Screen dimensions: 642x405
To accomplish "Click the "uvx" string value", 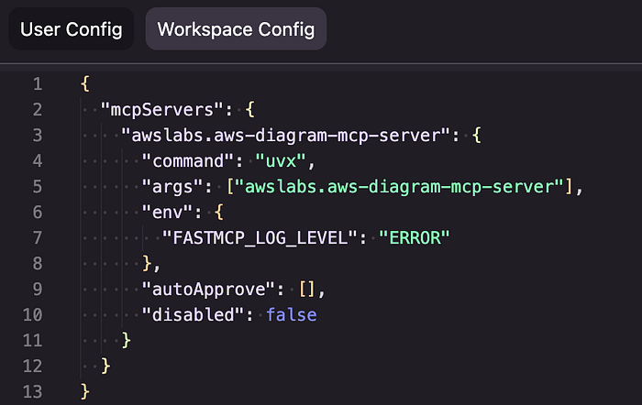I will (x=281, y=160).
